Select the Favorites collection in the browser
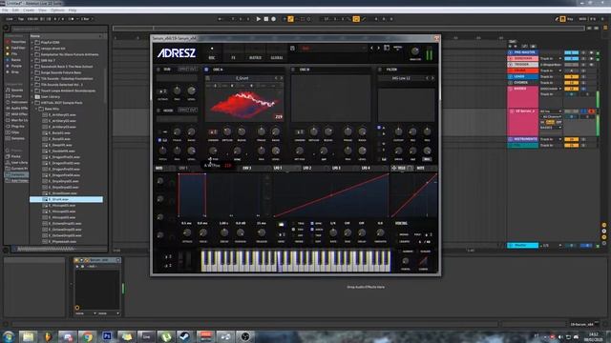 [16, 42]
